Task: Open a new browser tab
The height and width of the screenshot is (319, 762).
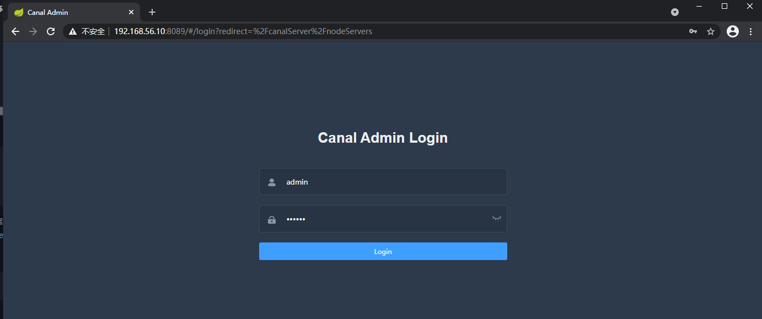Action: point(152,12)
